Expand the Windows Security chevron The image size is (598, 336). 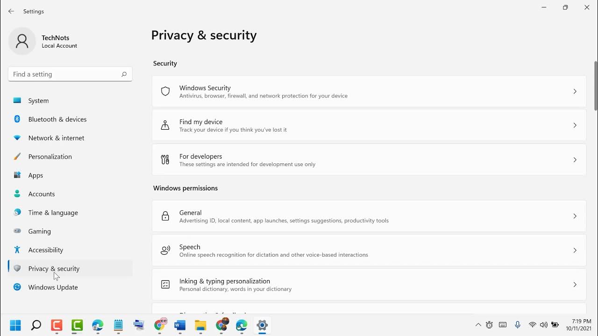[575, 91]
